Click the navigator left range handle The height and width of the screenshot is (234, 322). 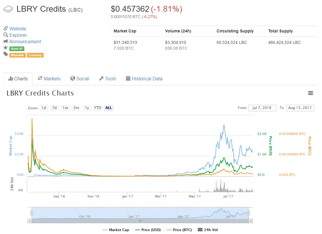[x=32, y=213]
